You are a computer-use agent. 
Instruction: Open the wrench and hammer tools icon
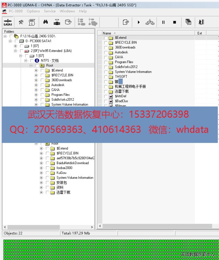(x=21, y=22)
